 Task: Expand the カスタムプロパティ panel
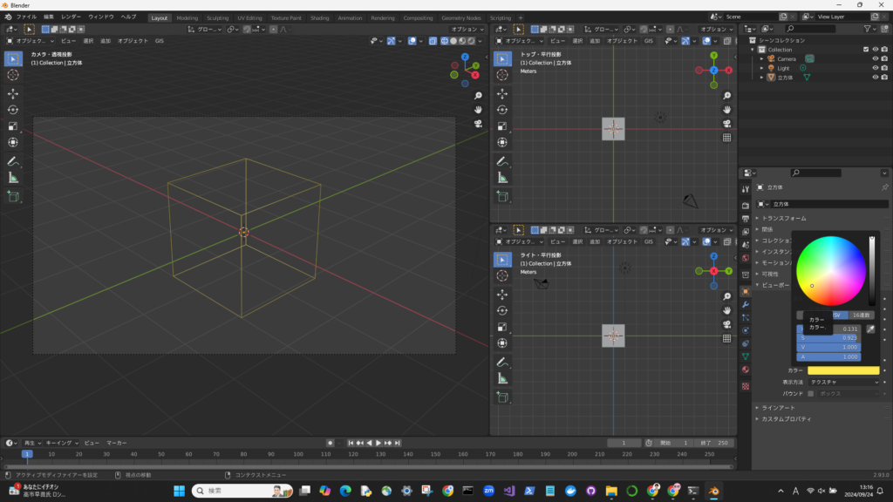coord(786,419)
